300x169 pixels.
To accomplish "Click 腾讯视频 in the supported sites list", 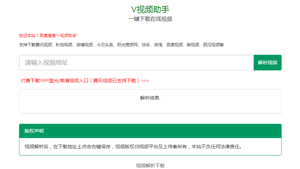I will (x=44, y=45).
